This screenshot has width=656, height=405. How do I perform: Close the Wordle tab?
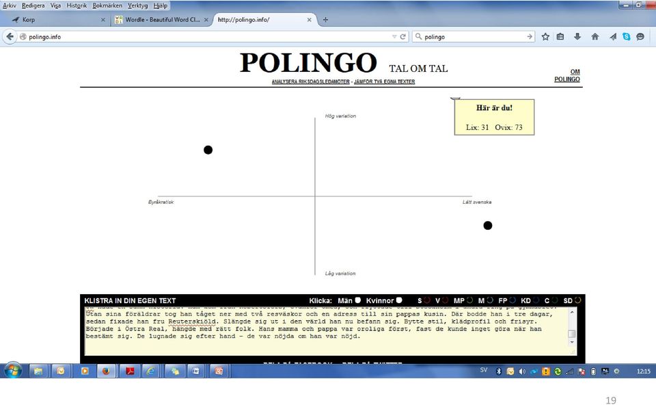coord(206,19)
